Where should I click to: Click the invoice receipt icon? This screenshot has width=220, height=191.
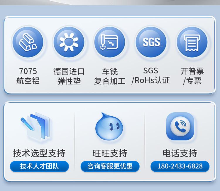click(192, 42)
